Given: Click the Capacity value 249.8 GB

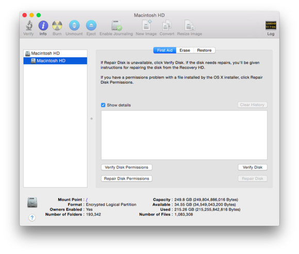Looking at the screenshot, I should [206, 200].
